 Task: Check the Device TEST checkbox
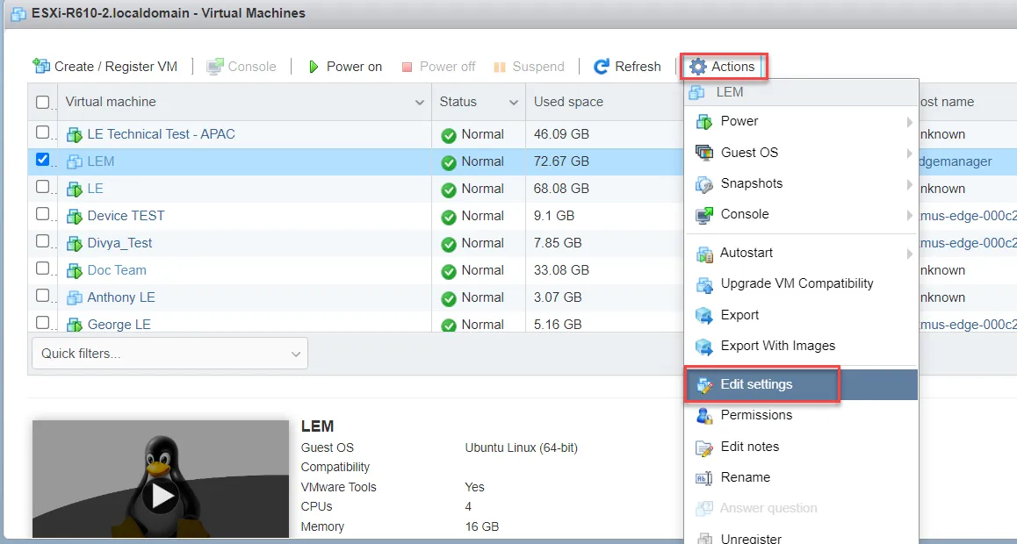42,214
